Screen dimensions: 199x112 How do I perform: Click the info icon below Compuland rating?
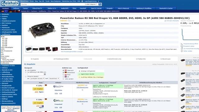click(x=82, y=104)
